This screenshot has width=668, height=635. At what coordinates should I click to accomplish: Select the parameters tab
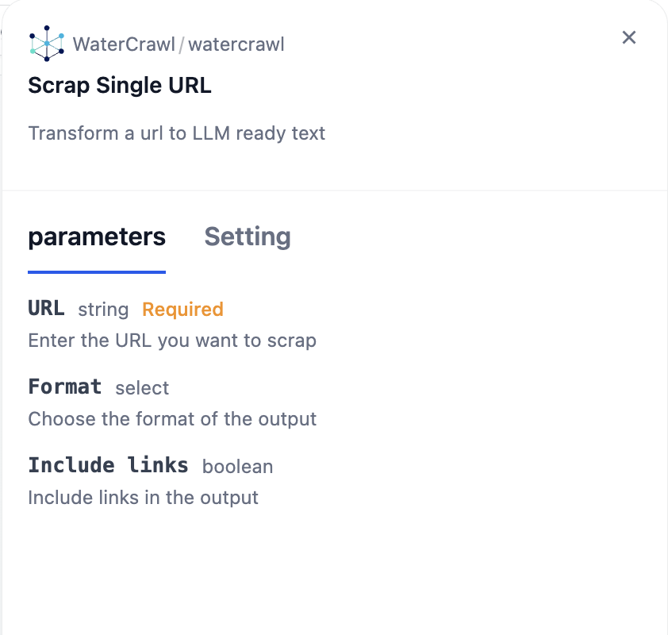click(97, 237)
